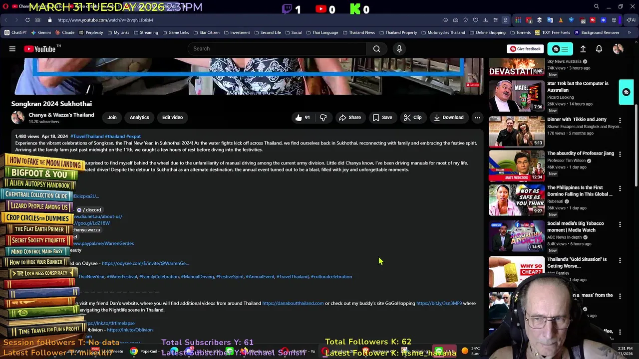Open Social media's Big Tobacco options menu
Image resolution: width=639 pixels, height=359 pixels.
pos(620,224)
